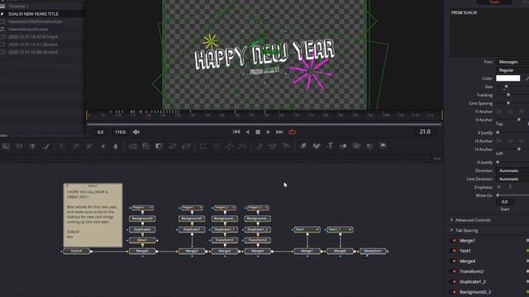
Task: Select the first V Anchor alignment button
Action: (499, 111)
